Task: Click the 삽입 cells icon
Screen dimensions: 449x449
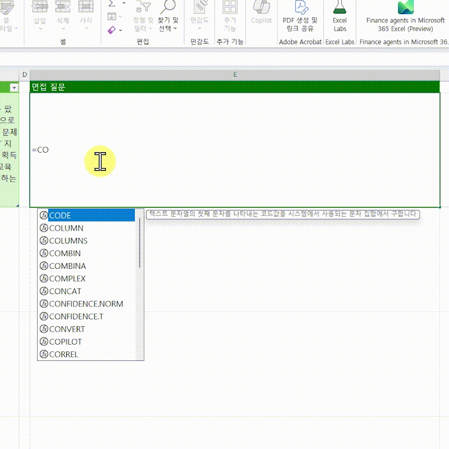Action: click(40, 7)
